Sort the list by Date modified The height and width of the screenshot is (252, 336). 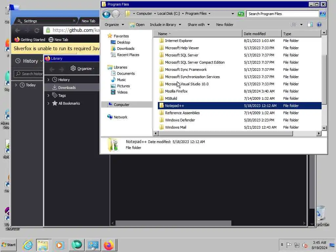click(x=262, y=34)
